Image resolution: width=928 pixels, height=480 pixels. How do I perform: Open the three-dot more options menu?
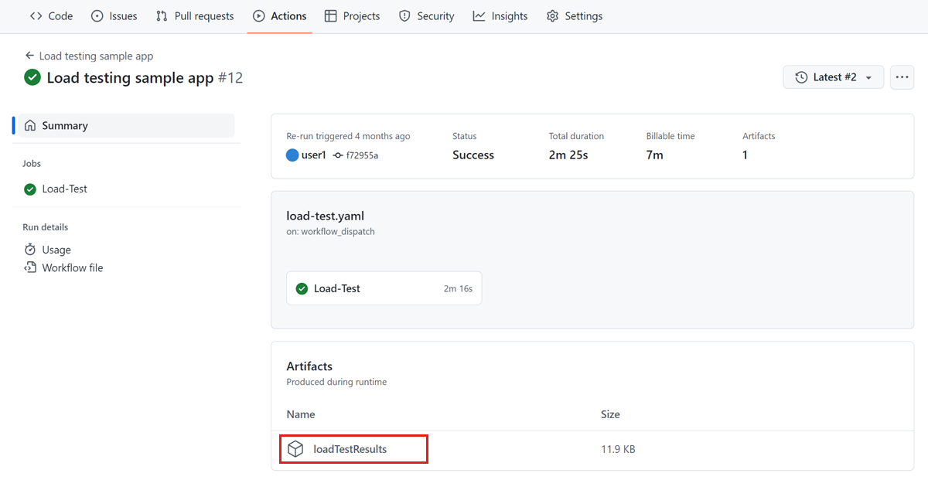click(x=902, y=77)
